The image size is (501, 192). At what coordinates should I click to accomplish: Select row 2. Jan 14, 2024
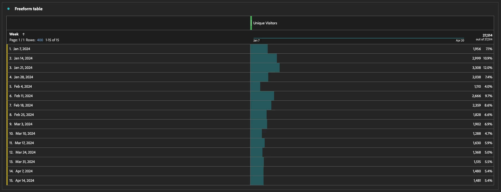point(128,58)
